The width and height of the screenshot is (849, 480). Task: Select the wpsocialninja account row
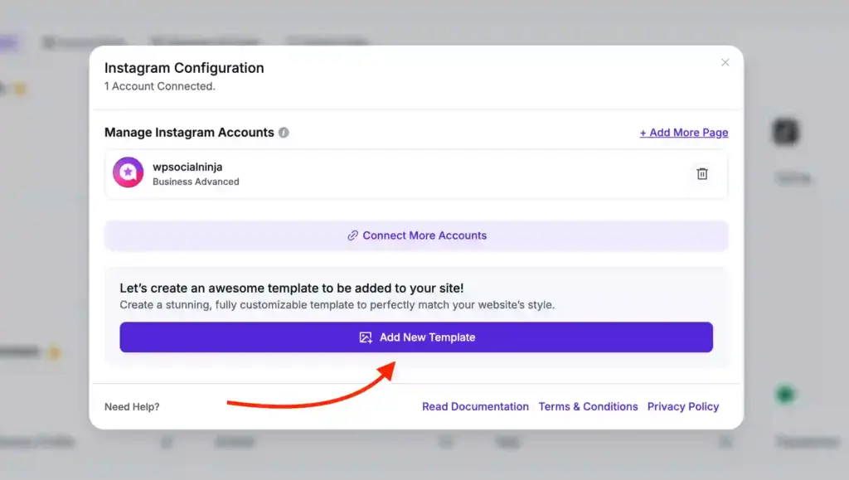tap(373, 174)
